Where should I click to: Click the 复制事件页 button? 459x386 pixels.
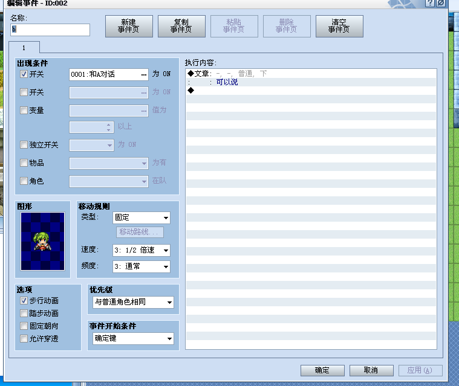181,26
